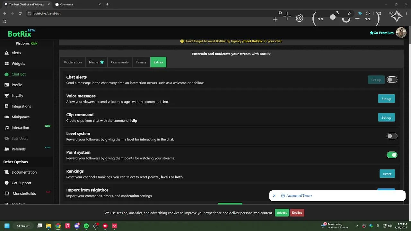411x231 pixels.
Task: Click the Documentation icon in sidebar
Action: [x=6, y=172]
